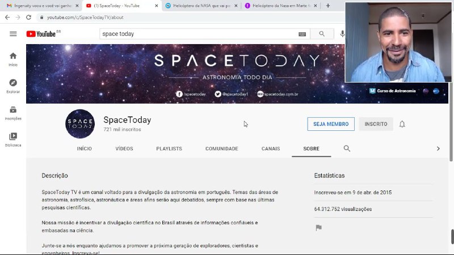Reload the current page

pos(28,18)
